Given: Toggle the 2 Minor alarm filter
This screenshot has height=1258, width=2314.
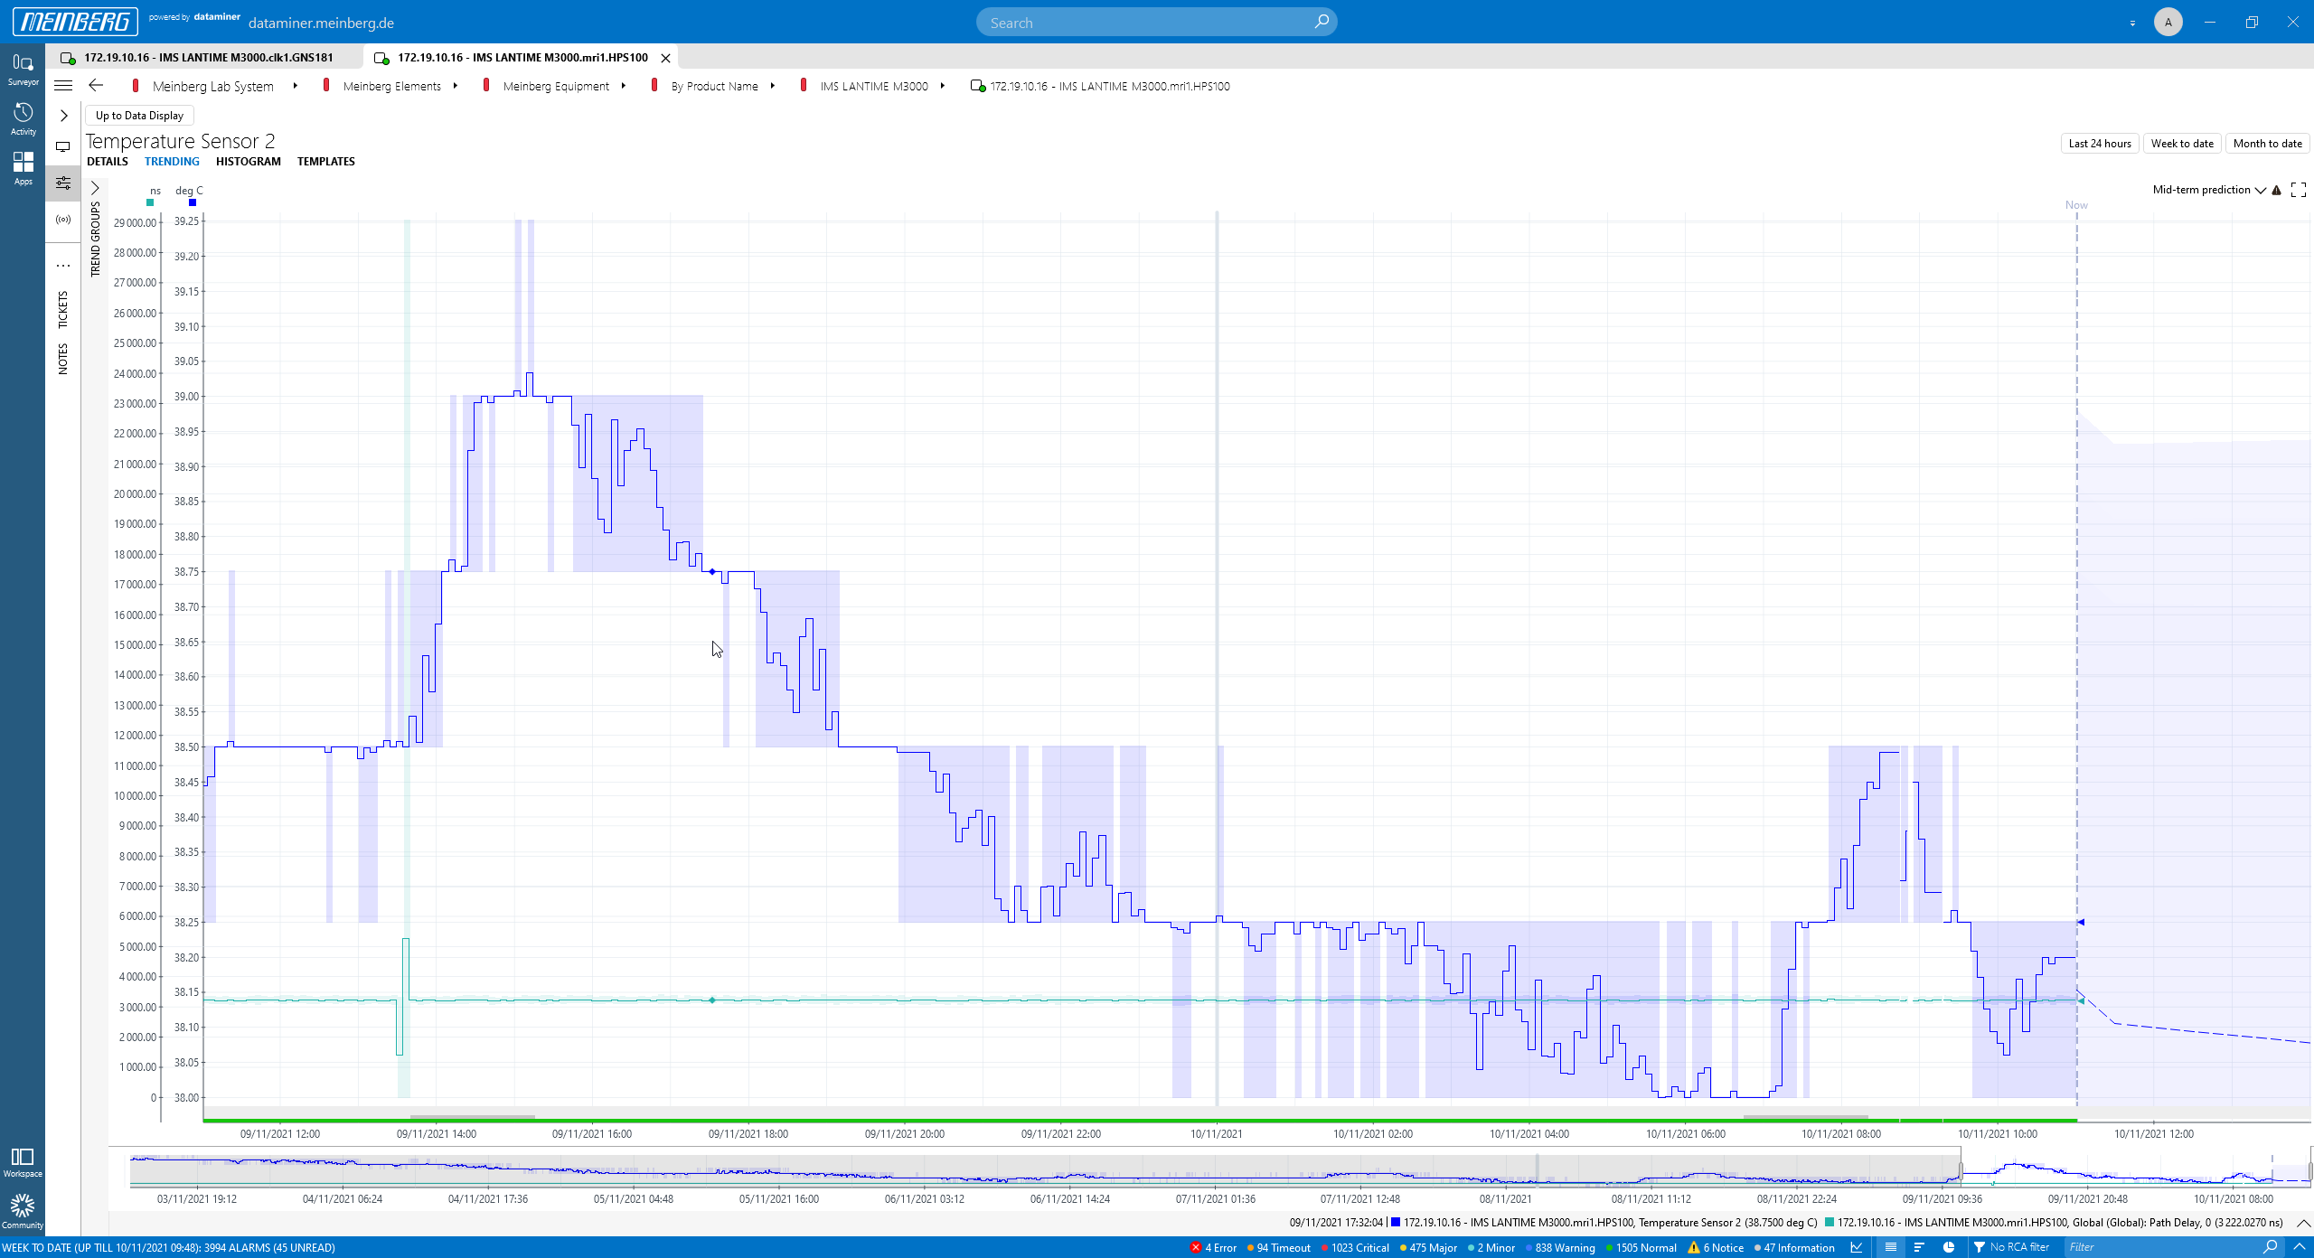Looking at the screenshot, I should click(x=1491, y=1248).
